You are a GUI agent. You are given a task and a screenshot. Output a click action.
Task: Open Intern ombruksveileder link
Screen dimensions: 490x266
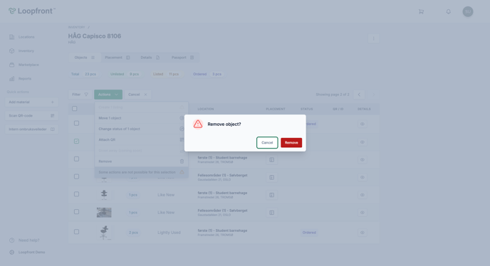click(31, 129)
